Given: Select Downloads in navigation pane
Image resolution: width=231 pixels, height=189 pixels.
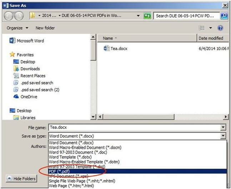Looking at the screenshot, I should (x=30, y=69).
